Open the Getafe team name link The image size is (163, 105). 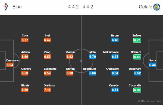(145, 7)
